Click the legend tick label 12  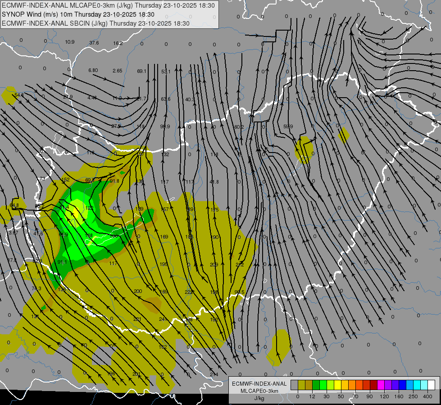tap(312, 396)
